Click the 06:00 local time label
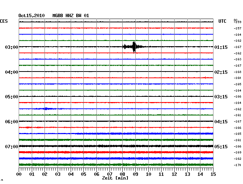The height and width of the screenshot is (184, 243). [x=12, y=122]
